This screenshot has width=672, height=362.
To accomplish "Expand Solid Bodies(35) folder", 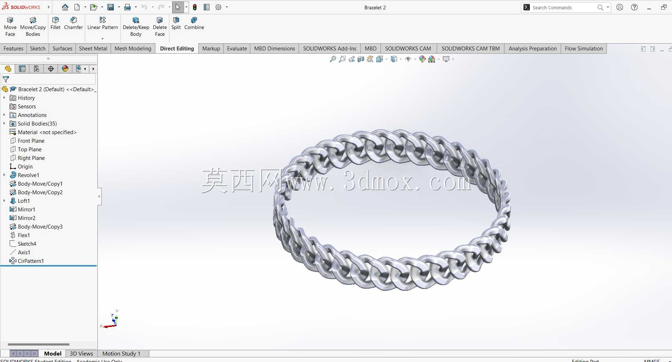I will click(4, 123).
